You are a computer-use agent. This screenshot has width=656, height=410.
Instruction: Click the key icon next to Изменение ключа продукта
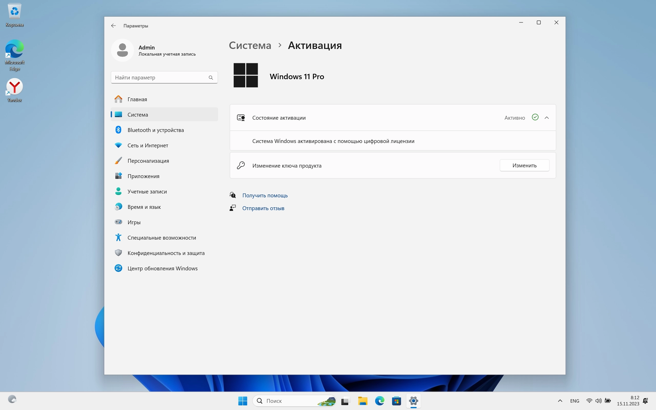241,166
